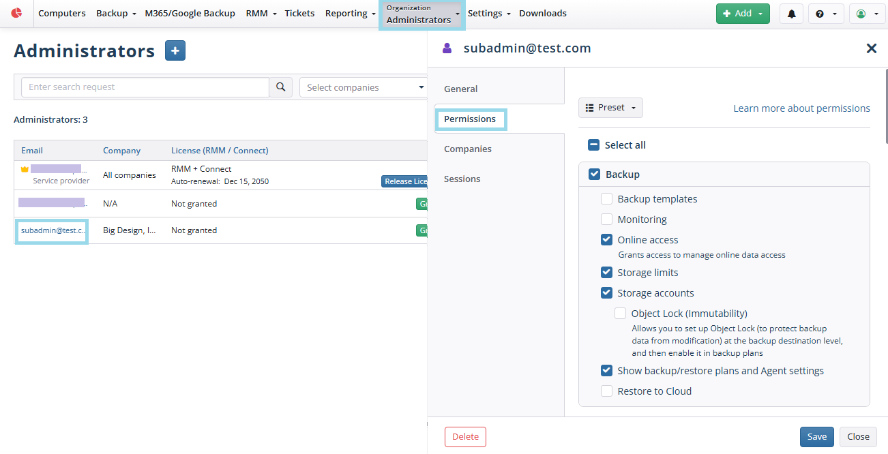Toggle the Backup group checkbox
This screenshot has height=454, width=888.
594,175
